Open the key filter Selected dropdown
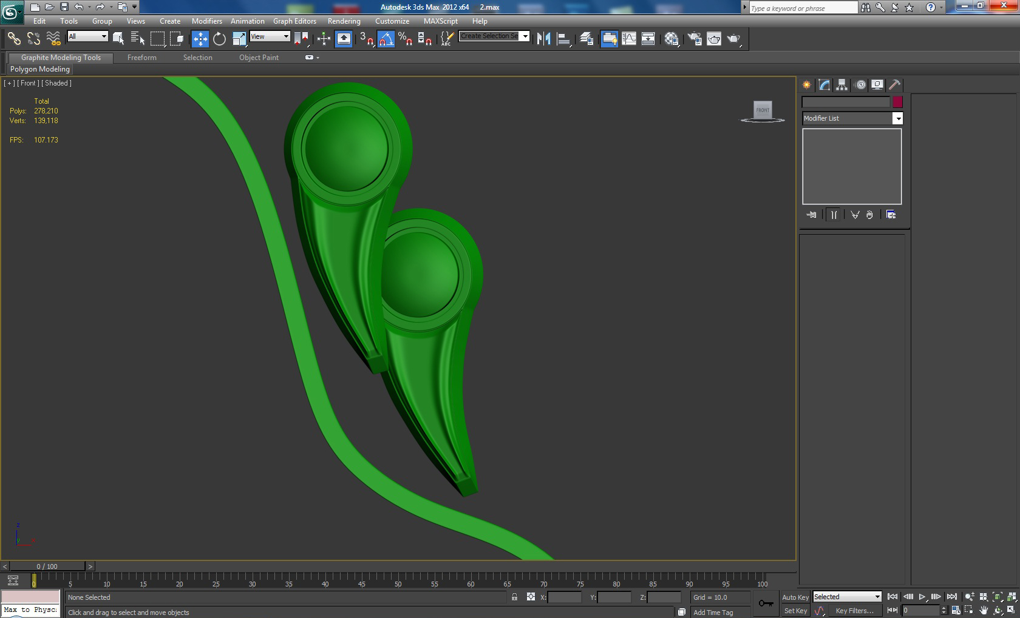Screen dimensions: 1020x618 coord(846,597)
